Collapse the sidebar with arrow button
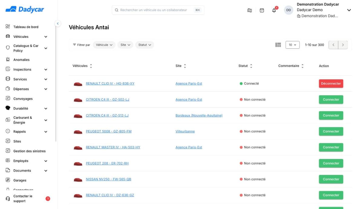The image size is (363, 209). coord(57,24)
